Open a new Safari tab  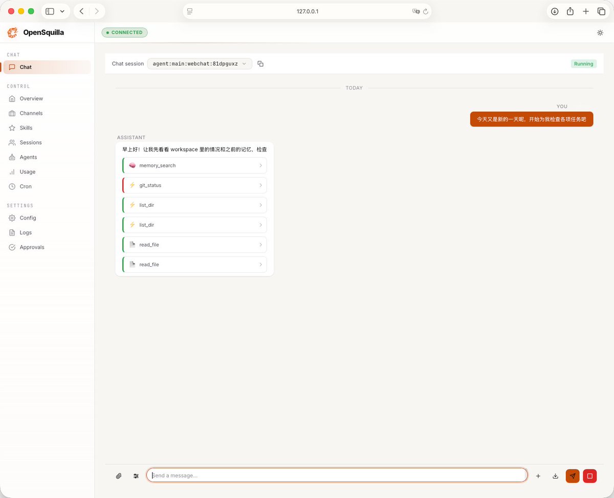(586, 11)
